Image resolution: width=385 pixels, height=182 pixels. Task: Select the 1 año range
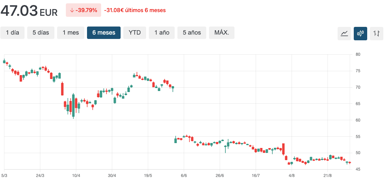point(162,33)
